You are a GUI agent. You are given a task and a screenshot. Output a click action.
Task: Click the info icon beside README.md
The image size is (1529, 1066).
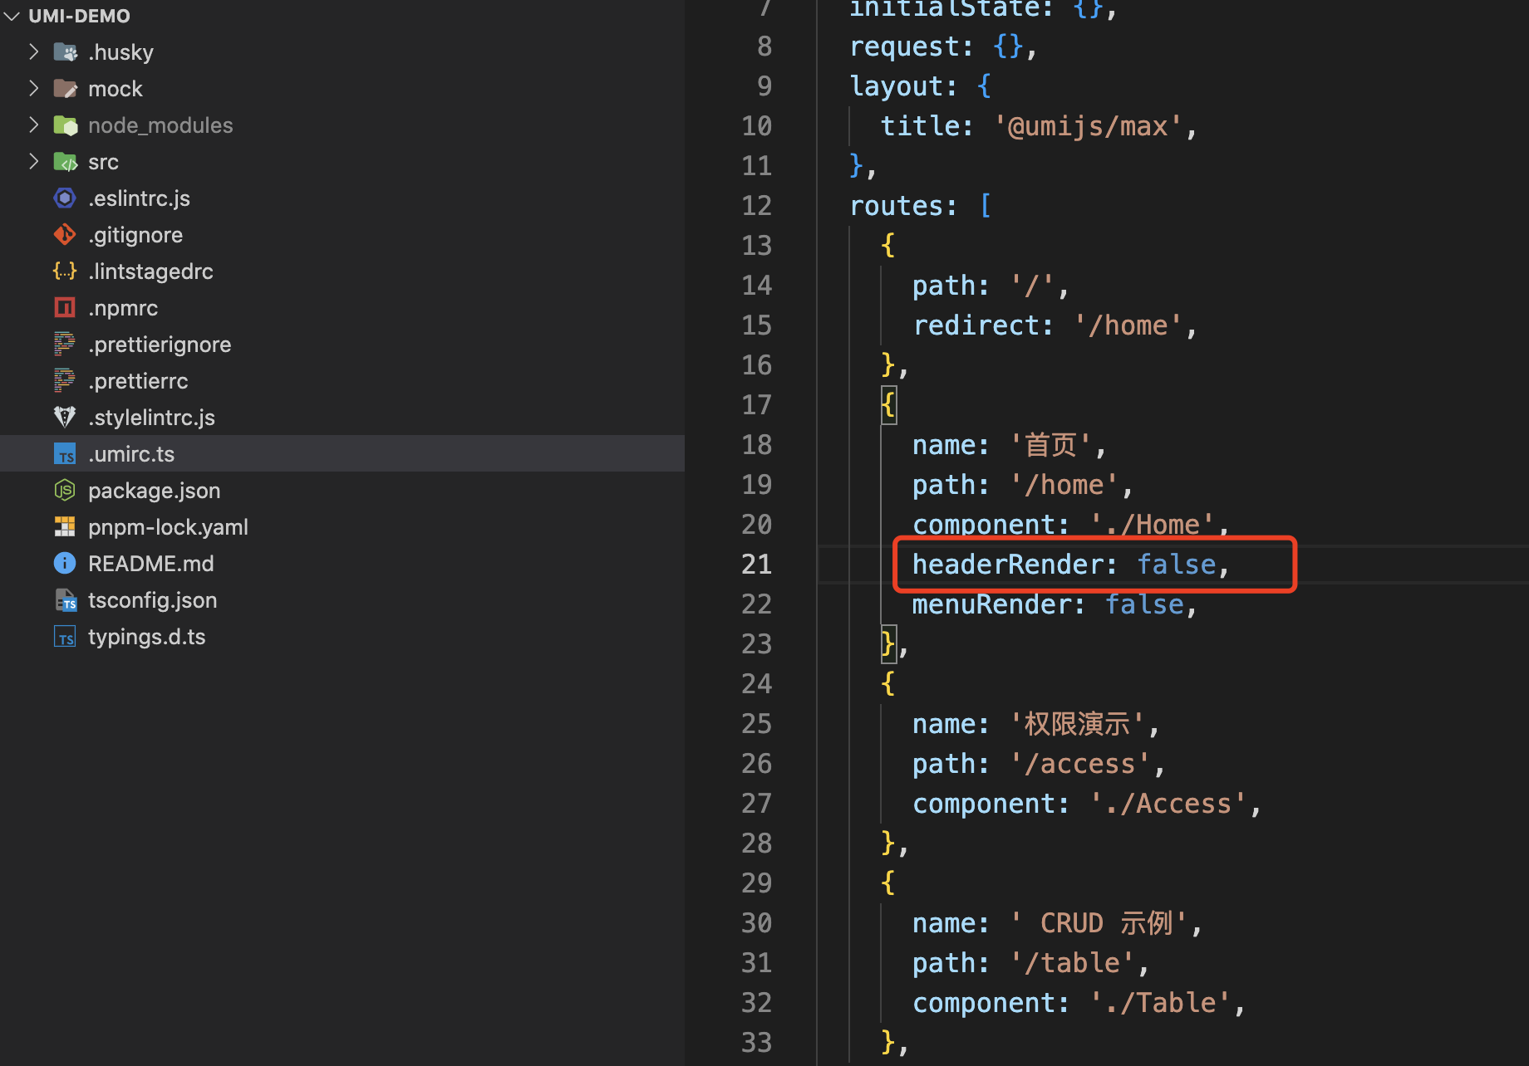coord(65,563)
